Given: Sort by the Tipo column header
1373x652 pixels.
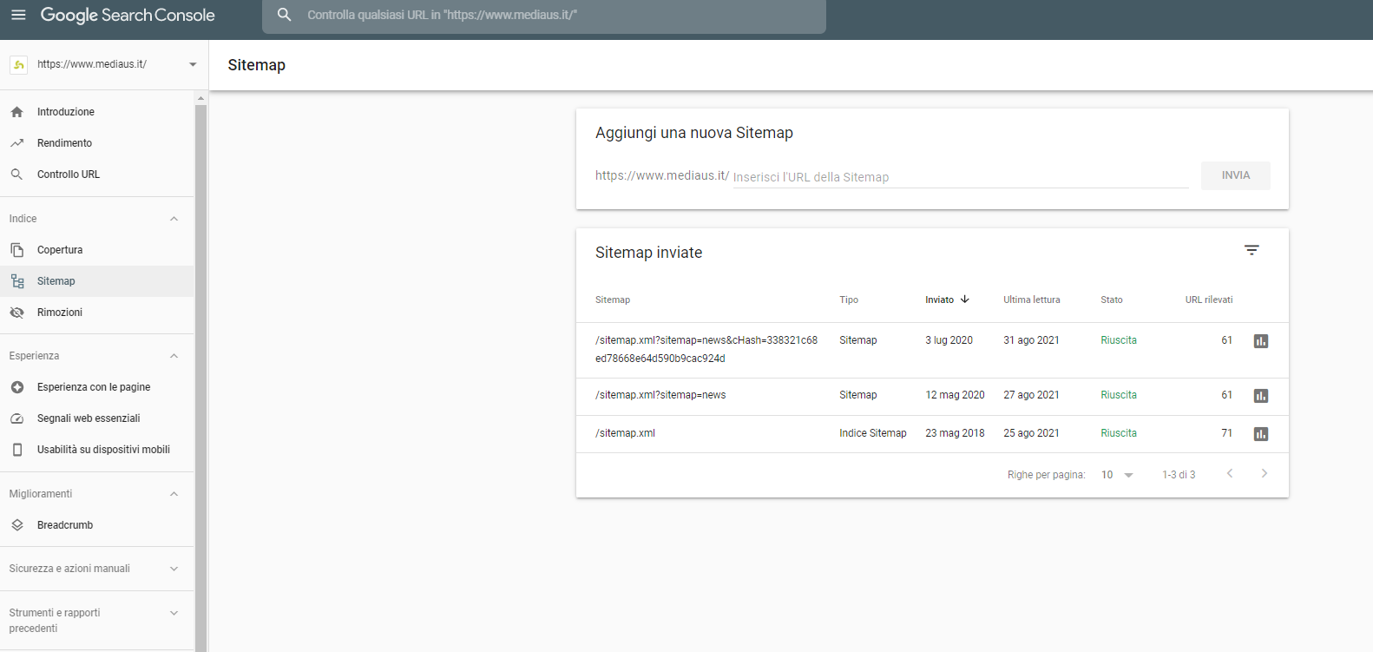Looking at the screenshot, I should [849, 300].
